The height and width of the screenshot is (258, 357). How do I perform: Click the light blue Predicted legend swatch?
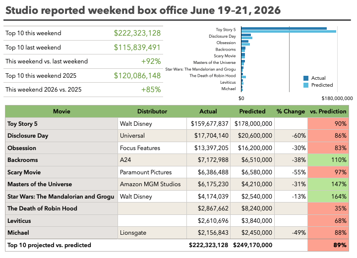[x=306, y=85]
